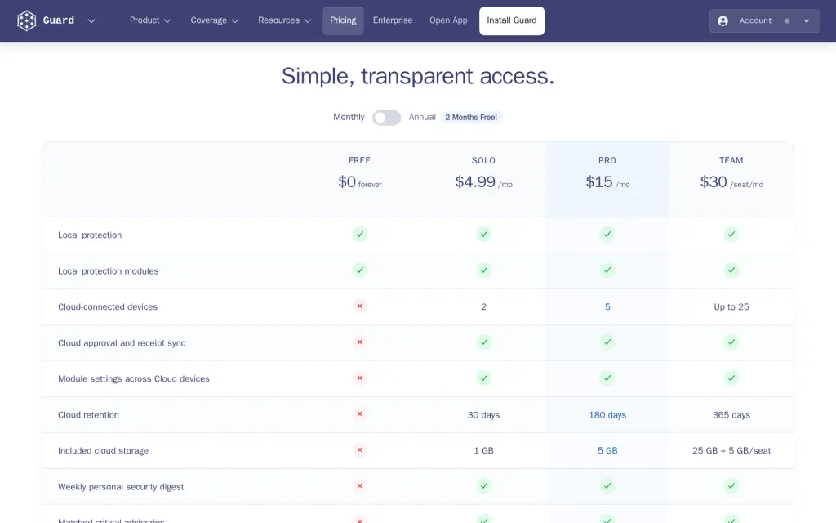Click the SOLO cloud-connected devices value 2
The width and height of the screenshot is (836, 523).
(483, 307)
